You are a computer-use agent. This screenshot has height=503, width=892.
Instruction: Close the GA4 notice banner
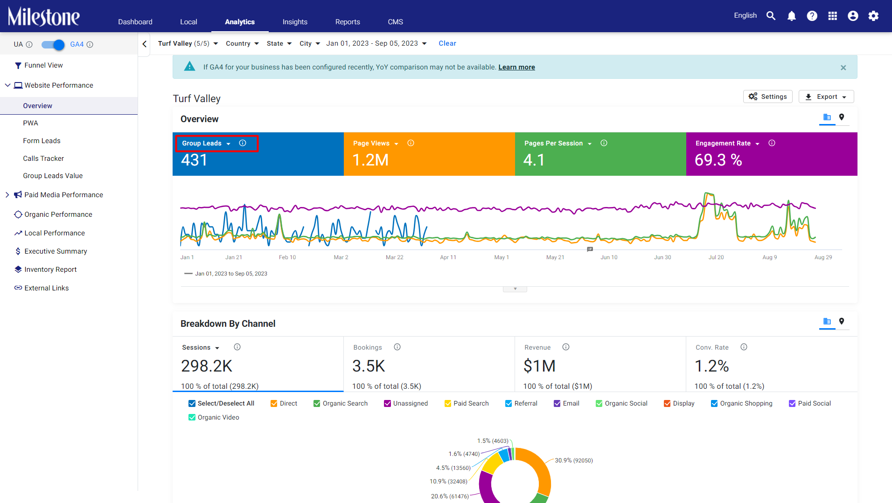coord(843,68)
